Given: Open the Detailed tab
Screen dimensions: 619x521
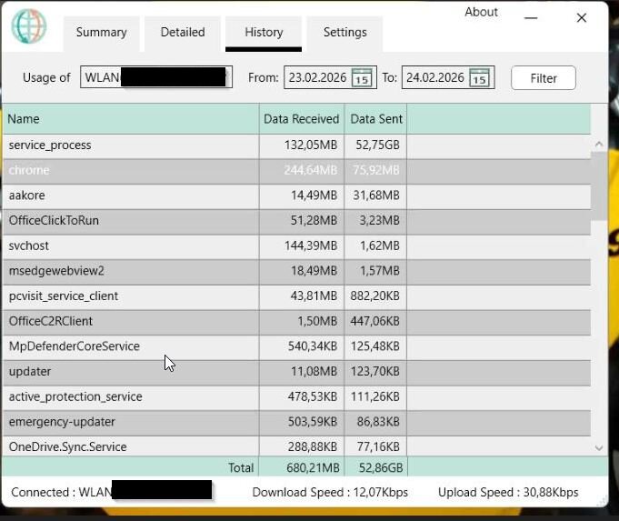Looking at the screenshot, I should 183,33.
